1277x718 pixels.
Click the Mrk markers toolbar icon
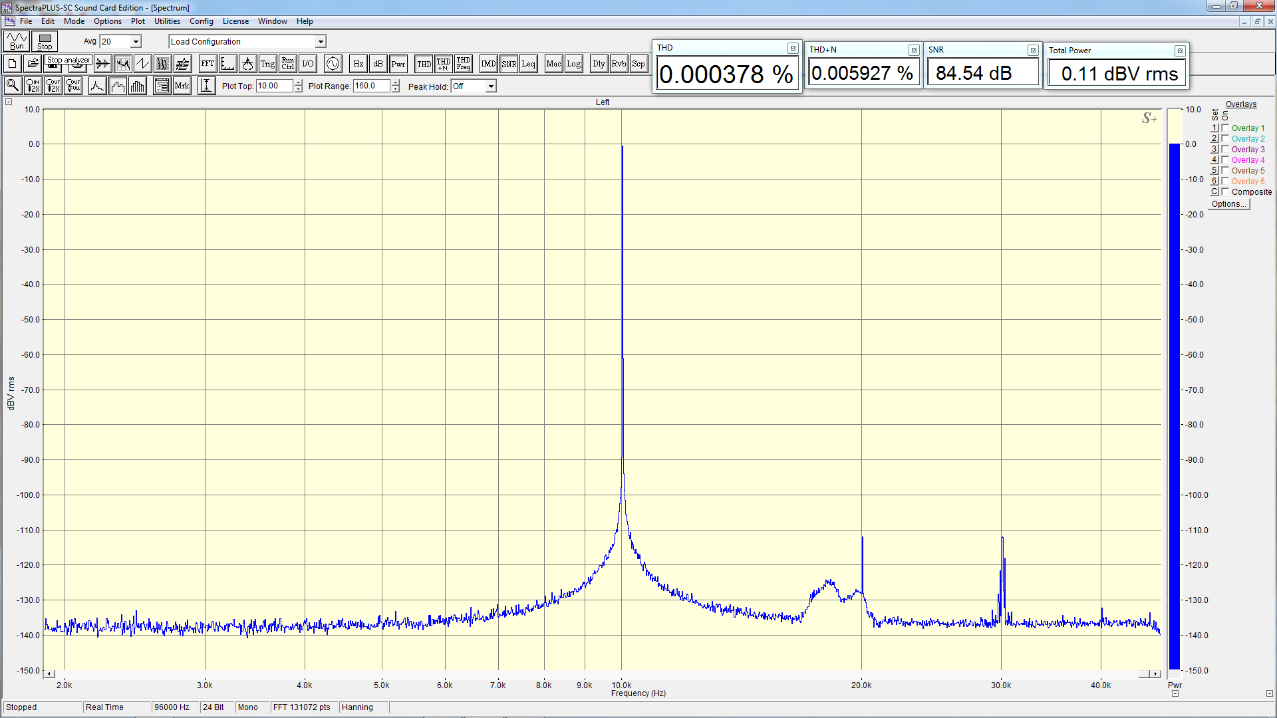(x=182, y=86)
